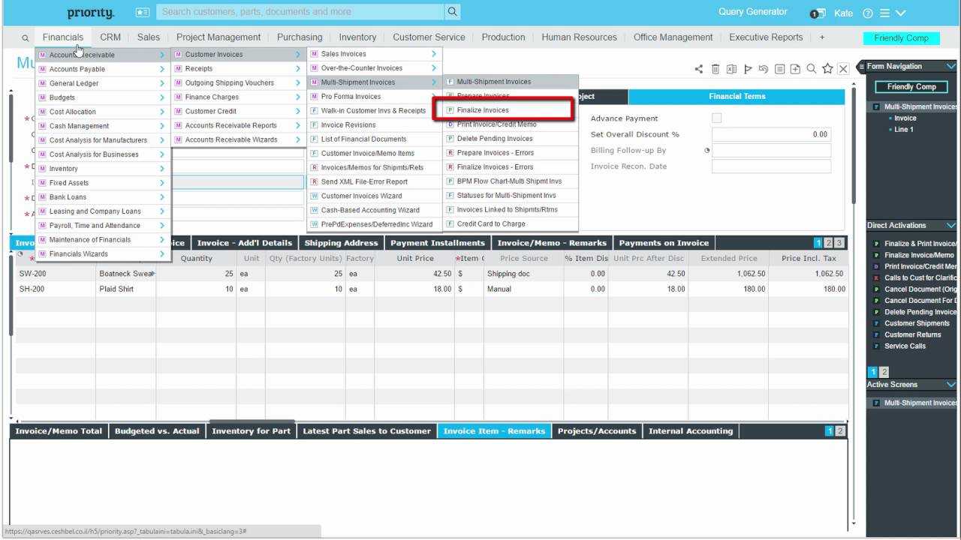
Task: Click the flag icon in toolbar
Action: (x=748, y=69)
